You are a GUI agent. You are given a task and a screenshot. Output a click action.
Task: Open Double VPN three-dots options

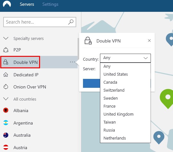click(x=72, y=62)
